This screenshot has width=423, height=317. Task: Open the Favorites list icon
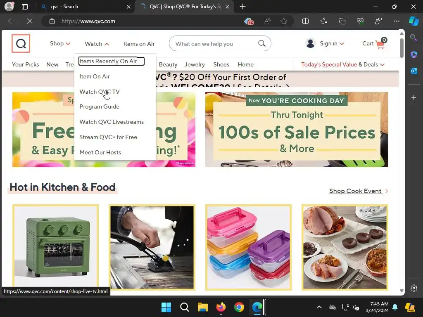324,21
